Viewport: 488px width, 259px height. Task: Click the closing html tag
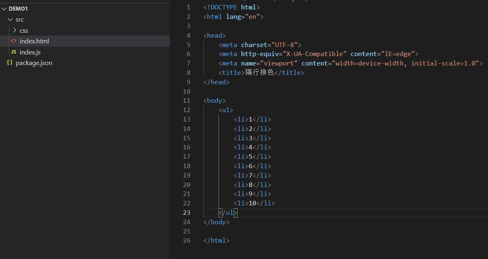coord(216,240)
